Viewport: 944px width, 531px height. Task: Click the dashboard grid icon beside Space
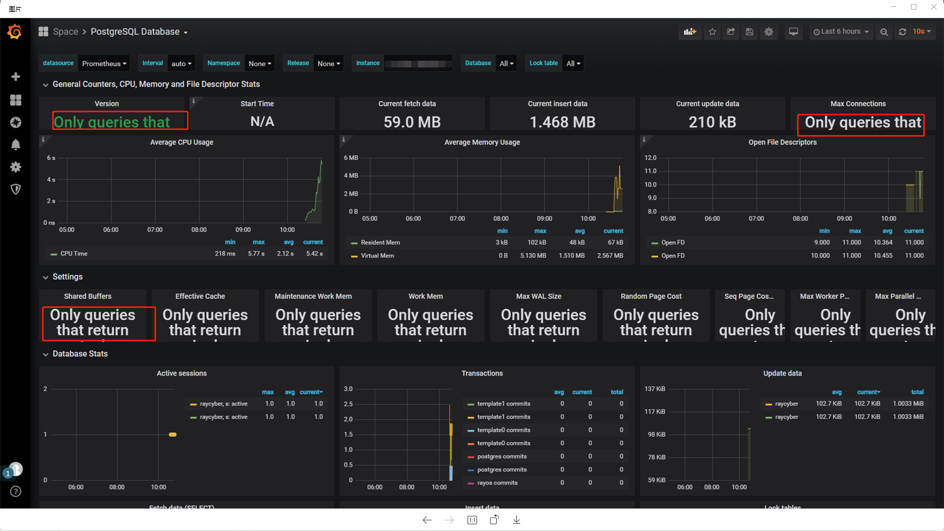click(43, 31)
